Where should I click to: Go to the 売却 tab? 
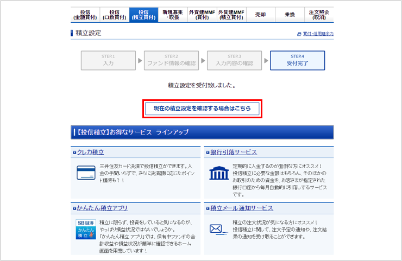pos(261,15)
